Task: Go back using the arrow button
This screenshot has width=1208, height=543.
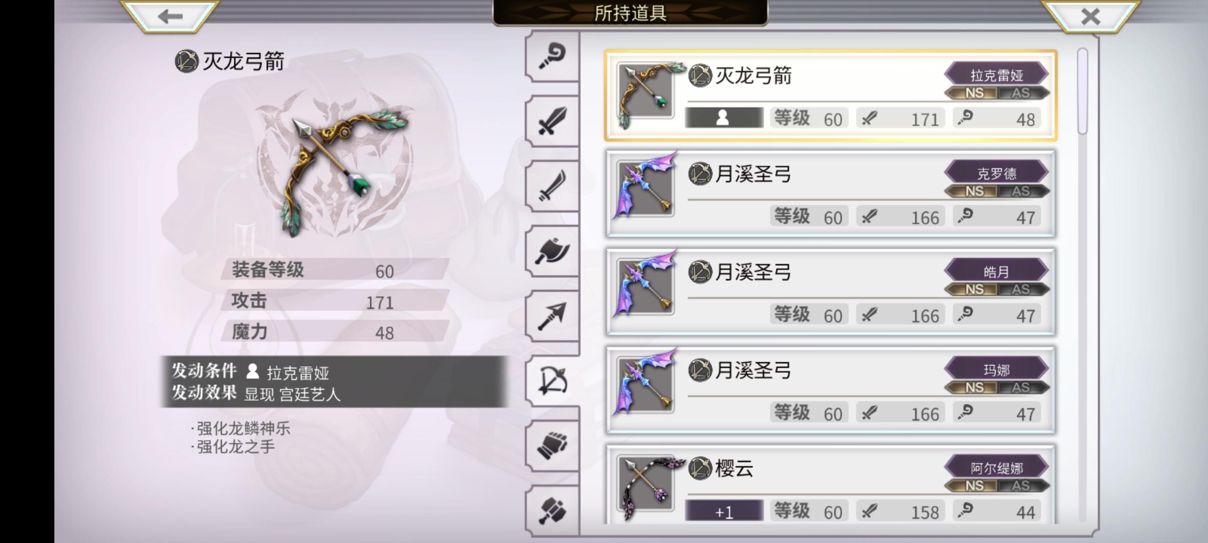Action: (170, 16)
